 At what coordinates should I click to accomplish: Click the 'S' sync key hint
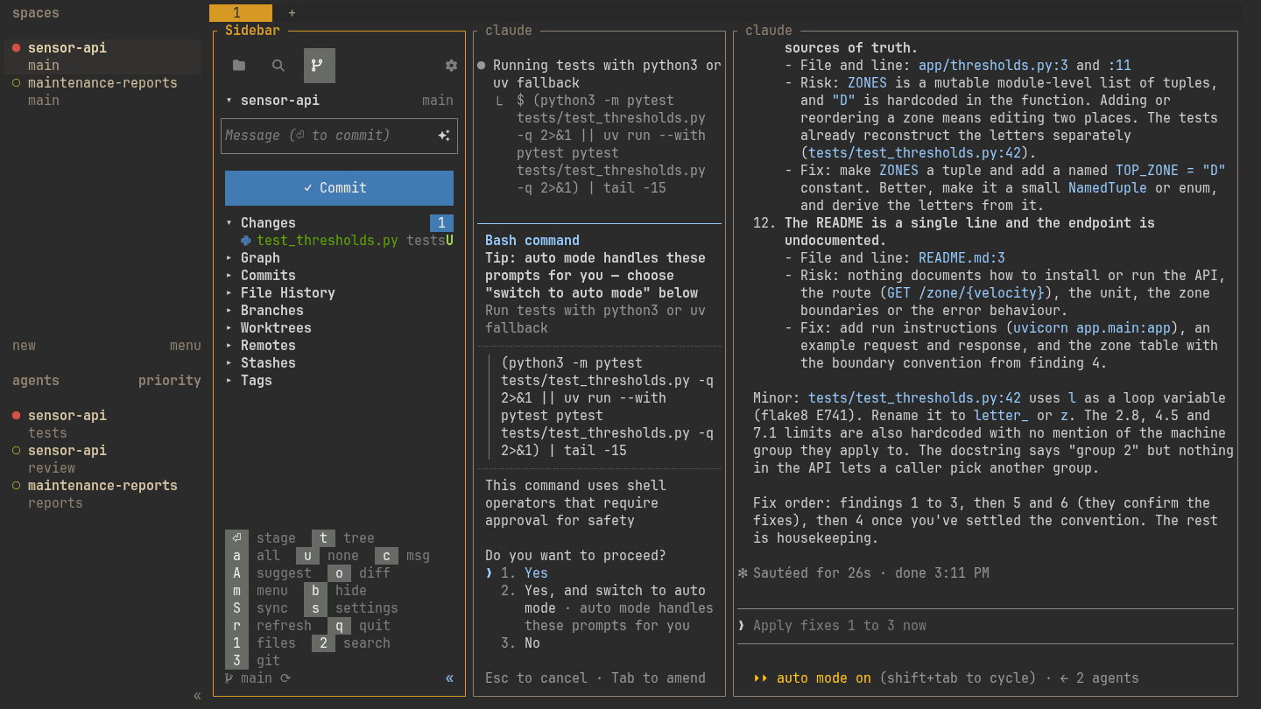236,608
